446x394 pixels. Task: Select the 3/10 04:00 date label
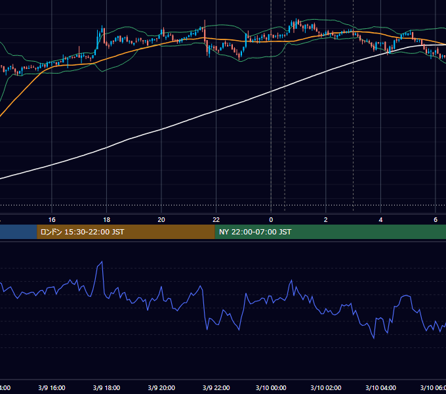click(x=380, y=387)
